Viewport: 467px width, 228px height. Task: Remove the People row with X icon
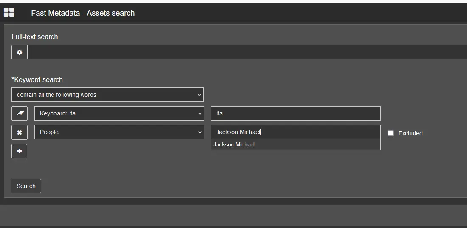pos(20,132)
